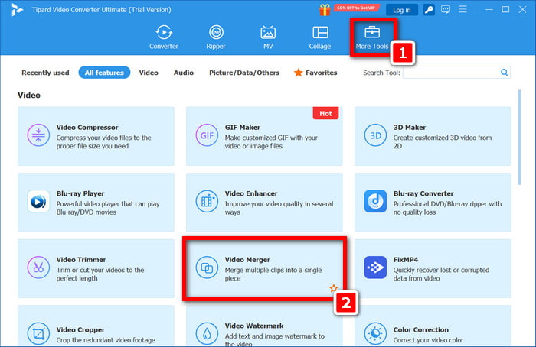
Task: Click the search magnifier icon
Action: coord(504,72)
